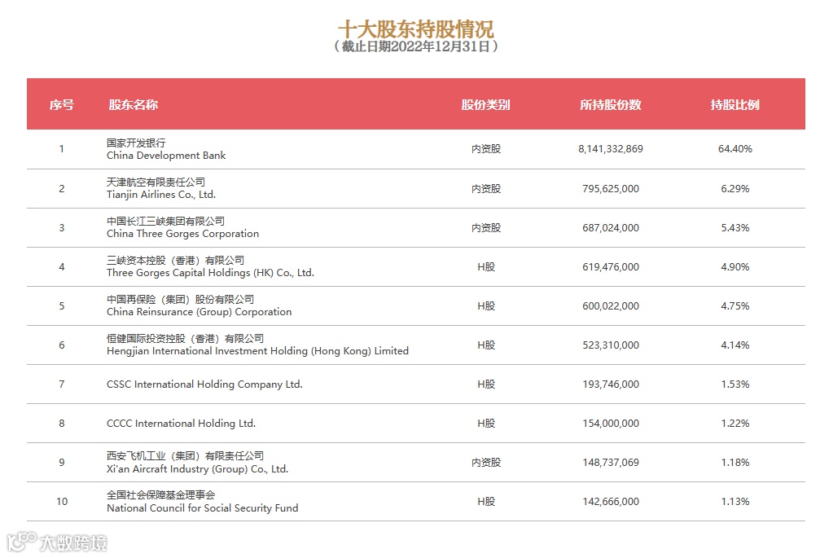This screenshot has width=820, height=558.
Task: Click the 6.29% shareholding ratio
Action: click(734, 189)
